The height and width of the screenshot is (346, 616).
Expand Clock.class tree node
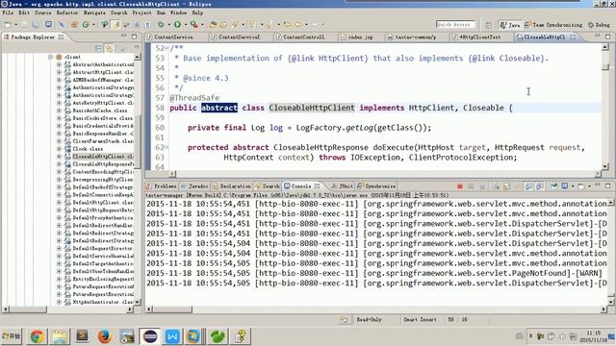coord(59,149)
